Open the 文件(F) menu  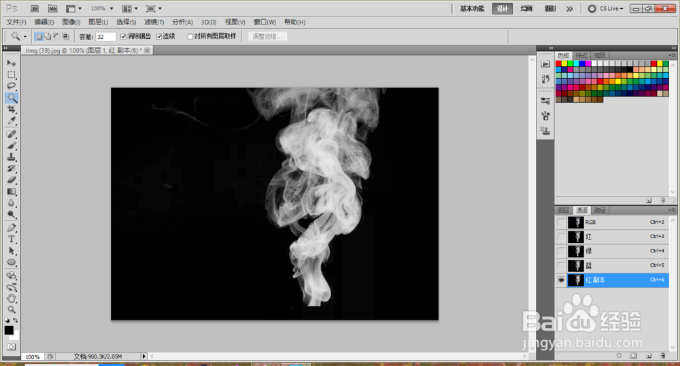(x=16, y=22)
